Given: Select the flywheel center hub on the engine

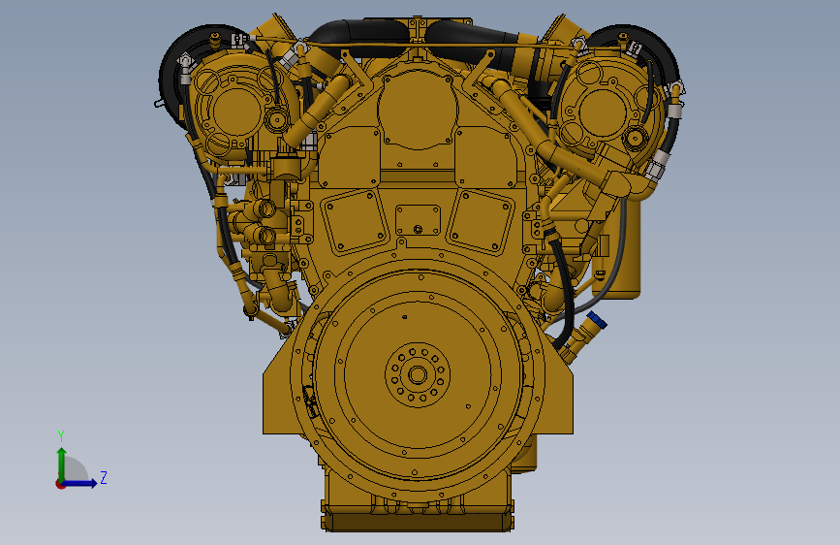Looking at the screenshot, I should point(418,374).
